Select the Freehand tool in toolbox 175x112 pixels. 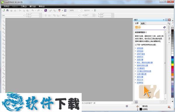tap(3, 36)
